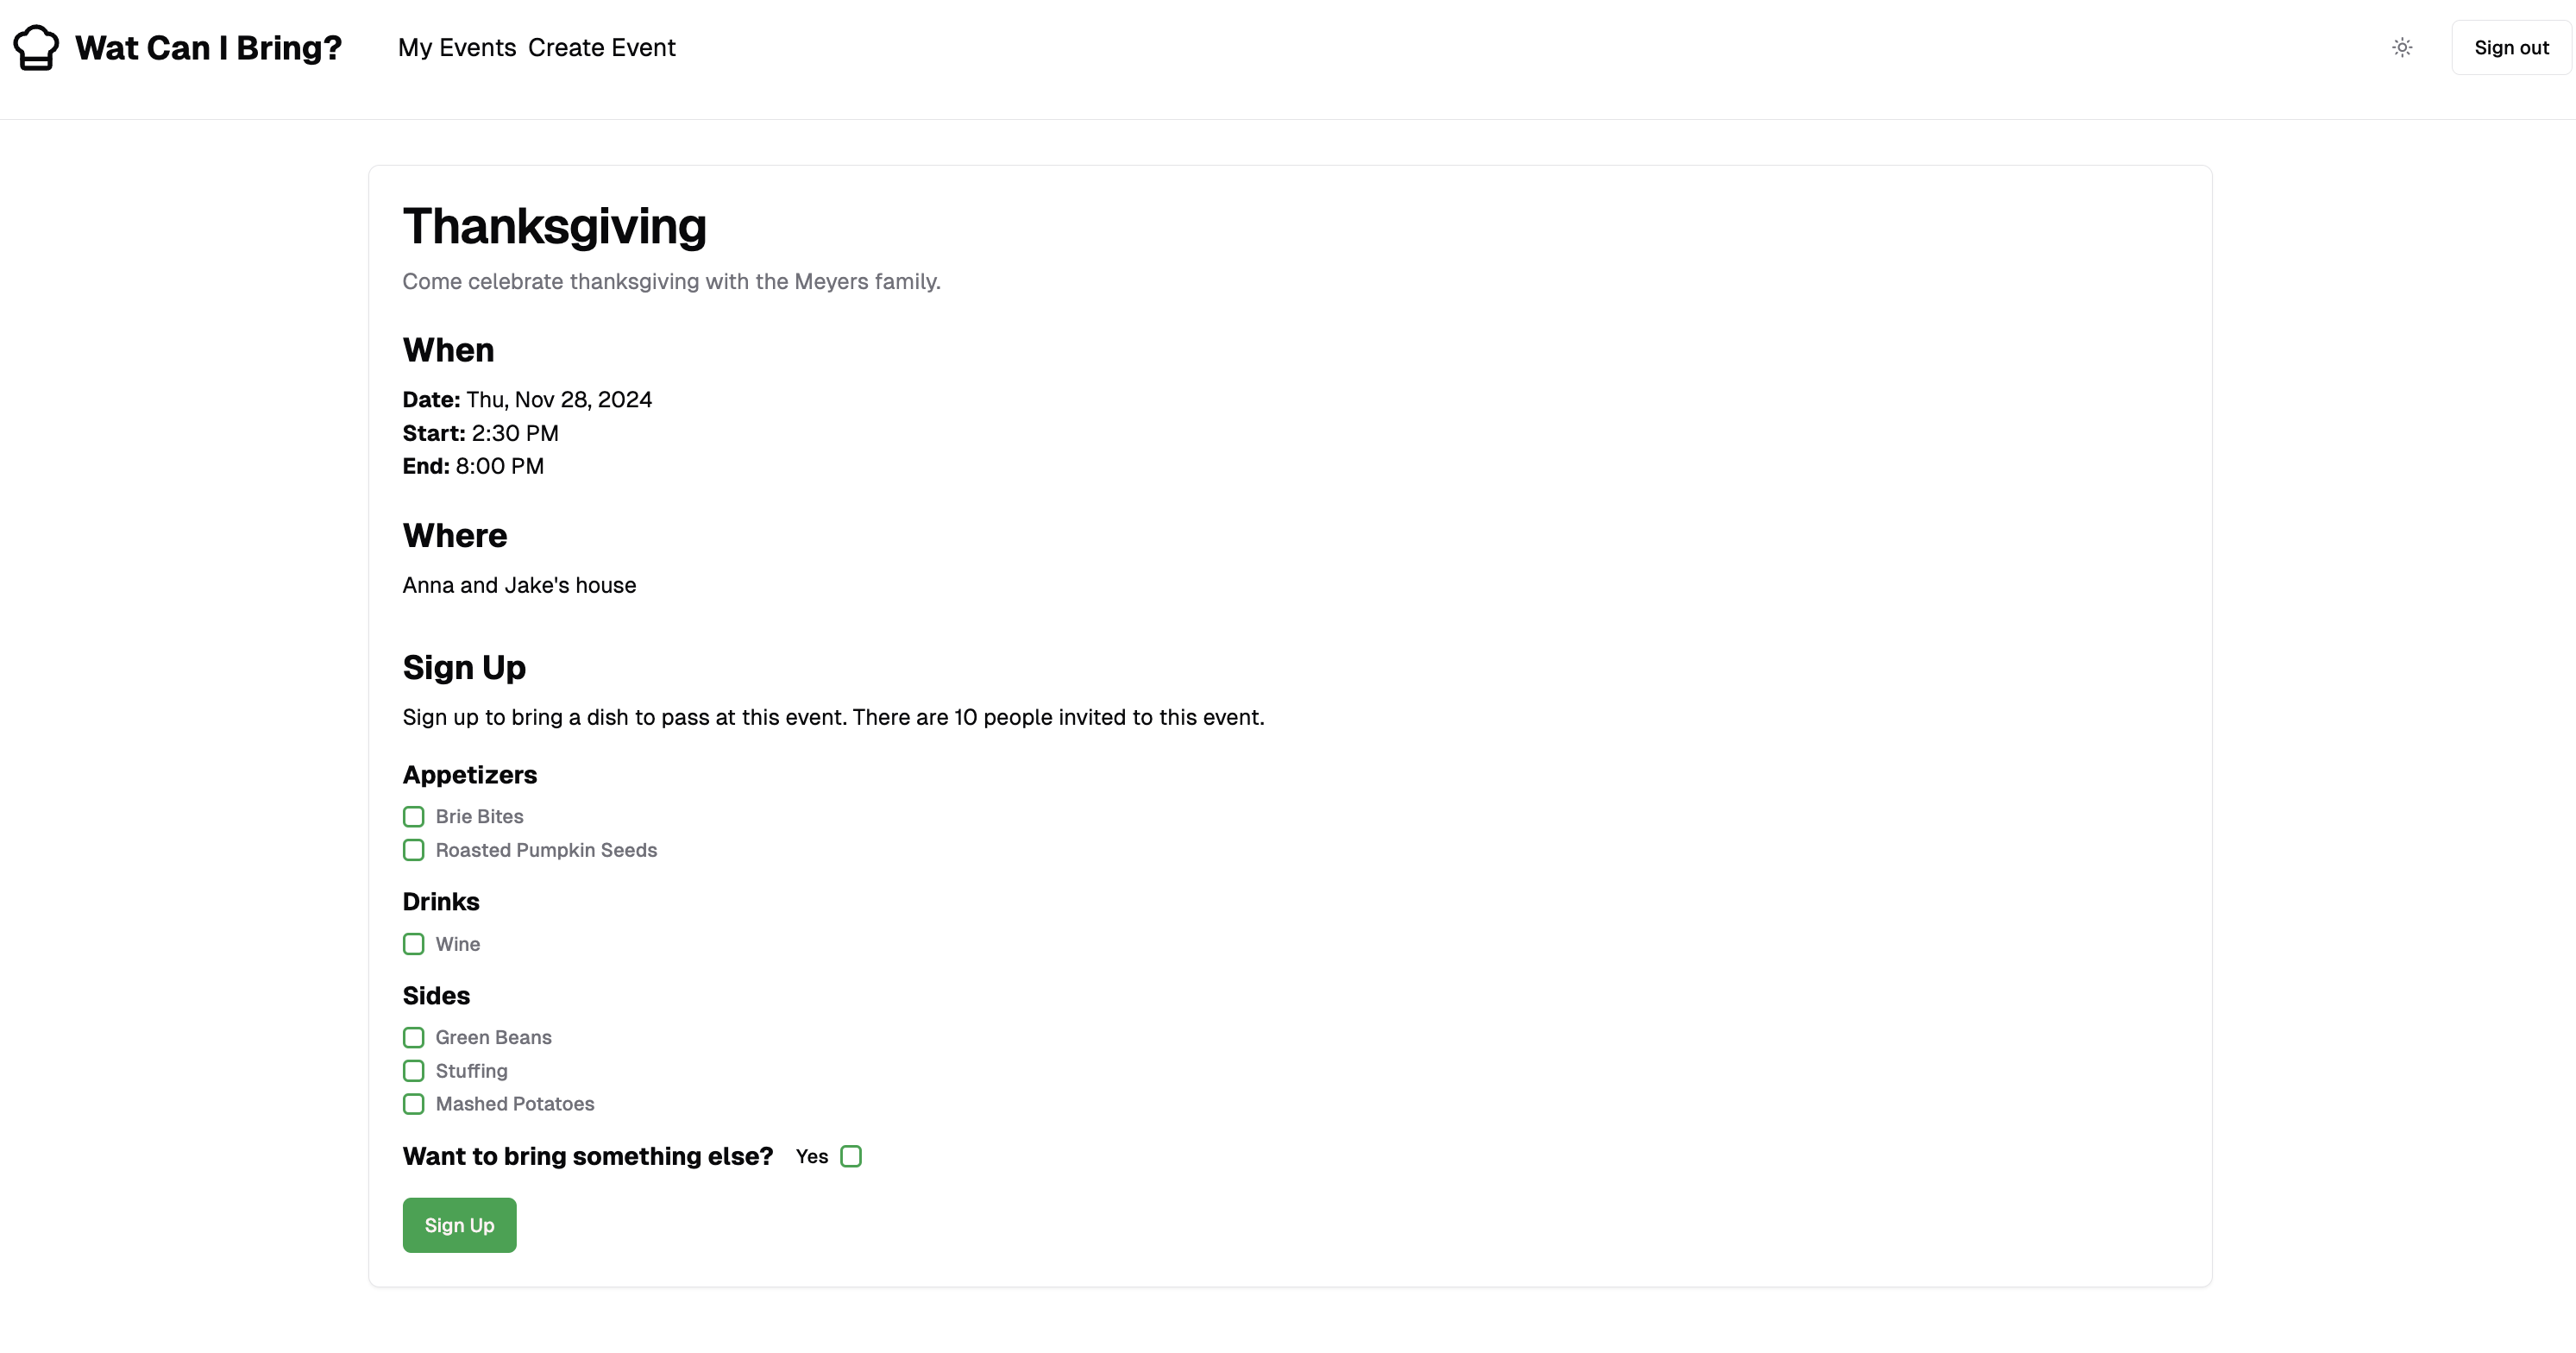Tick Yes to bring something else
This screenshot has width=2576, height=1353.
point(851,1157)
